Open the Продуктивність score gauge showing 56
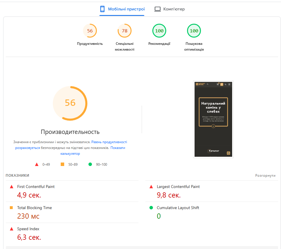Screen dimensions: 281x249 90,31
